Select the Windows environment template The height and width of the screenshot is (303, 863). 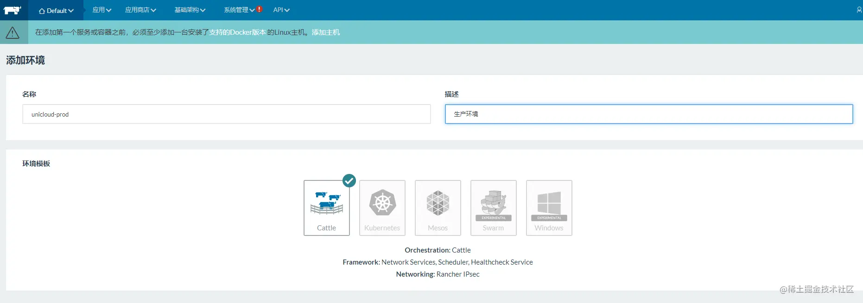pyautogui.click(x=549, y=208)
